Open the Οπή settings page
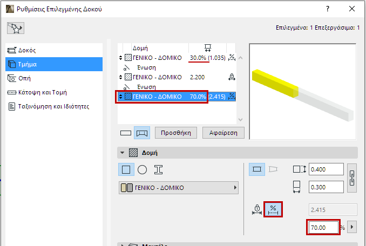366x246 pixels. (54, 78)
